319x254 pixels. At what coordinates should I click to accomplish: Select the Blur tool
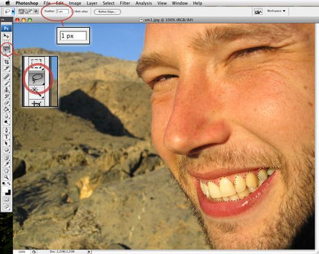6,116
